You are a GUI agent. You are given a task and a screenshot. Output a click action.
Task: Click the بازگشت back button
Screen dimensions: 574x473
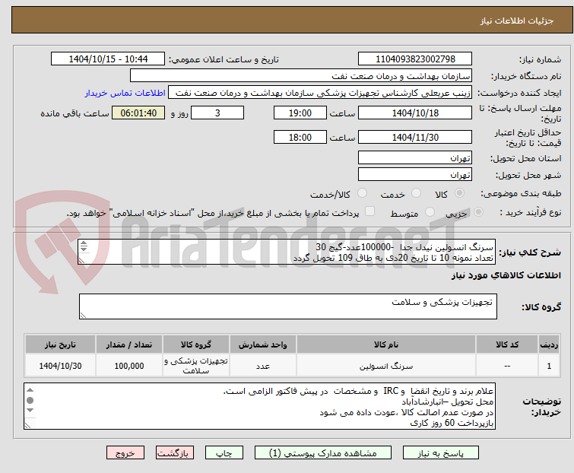[174, 453]
